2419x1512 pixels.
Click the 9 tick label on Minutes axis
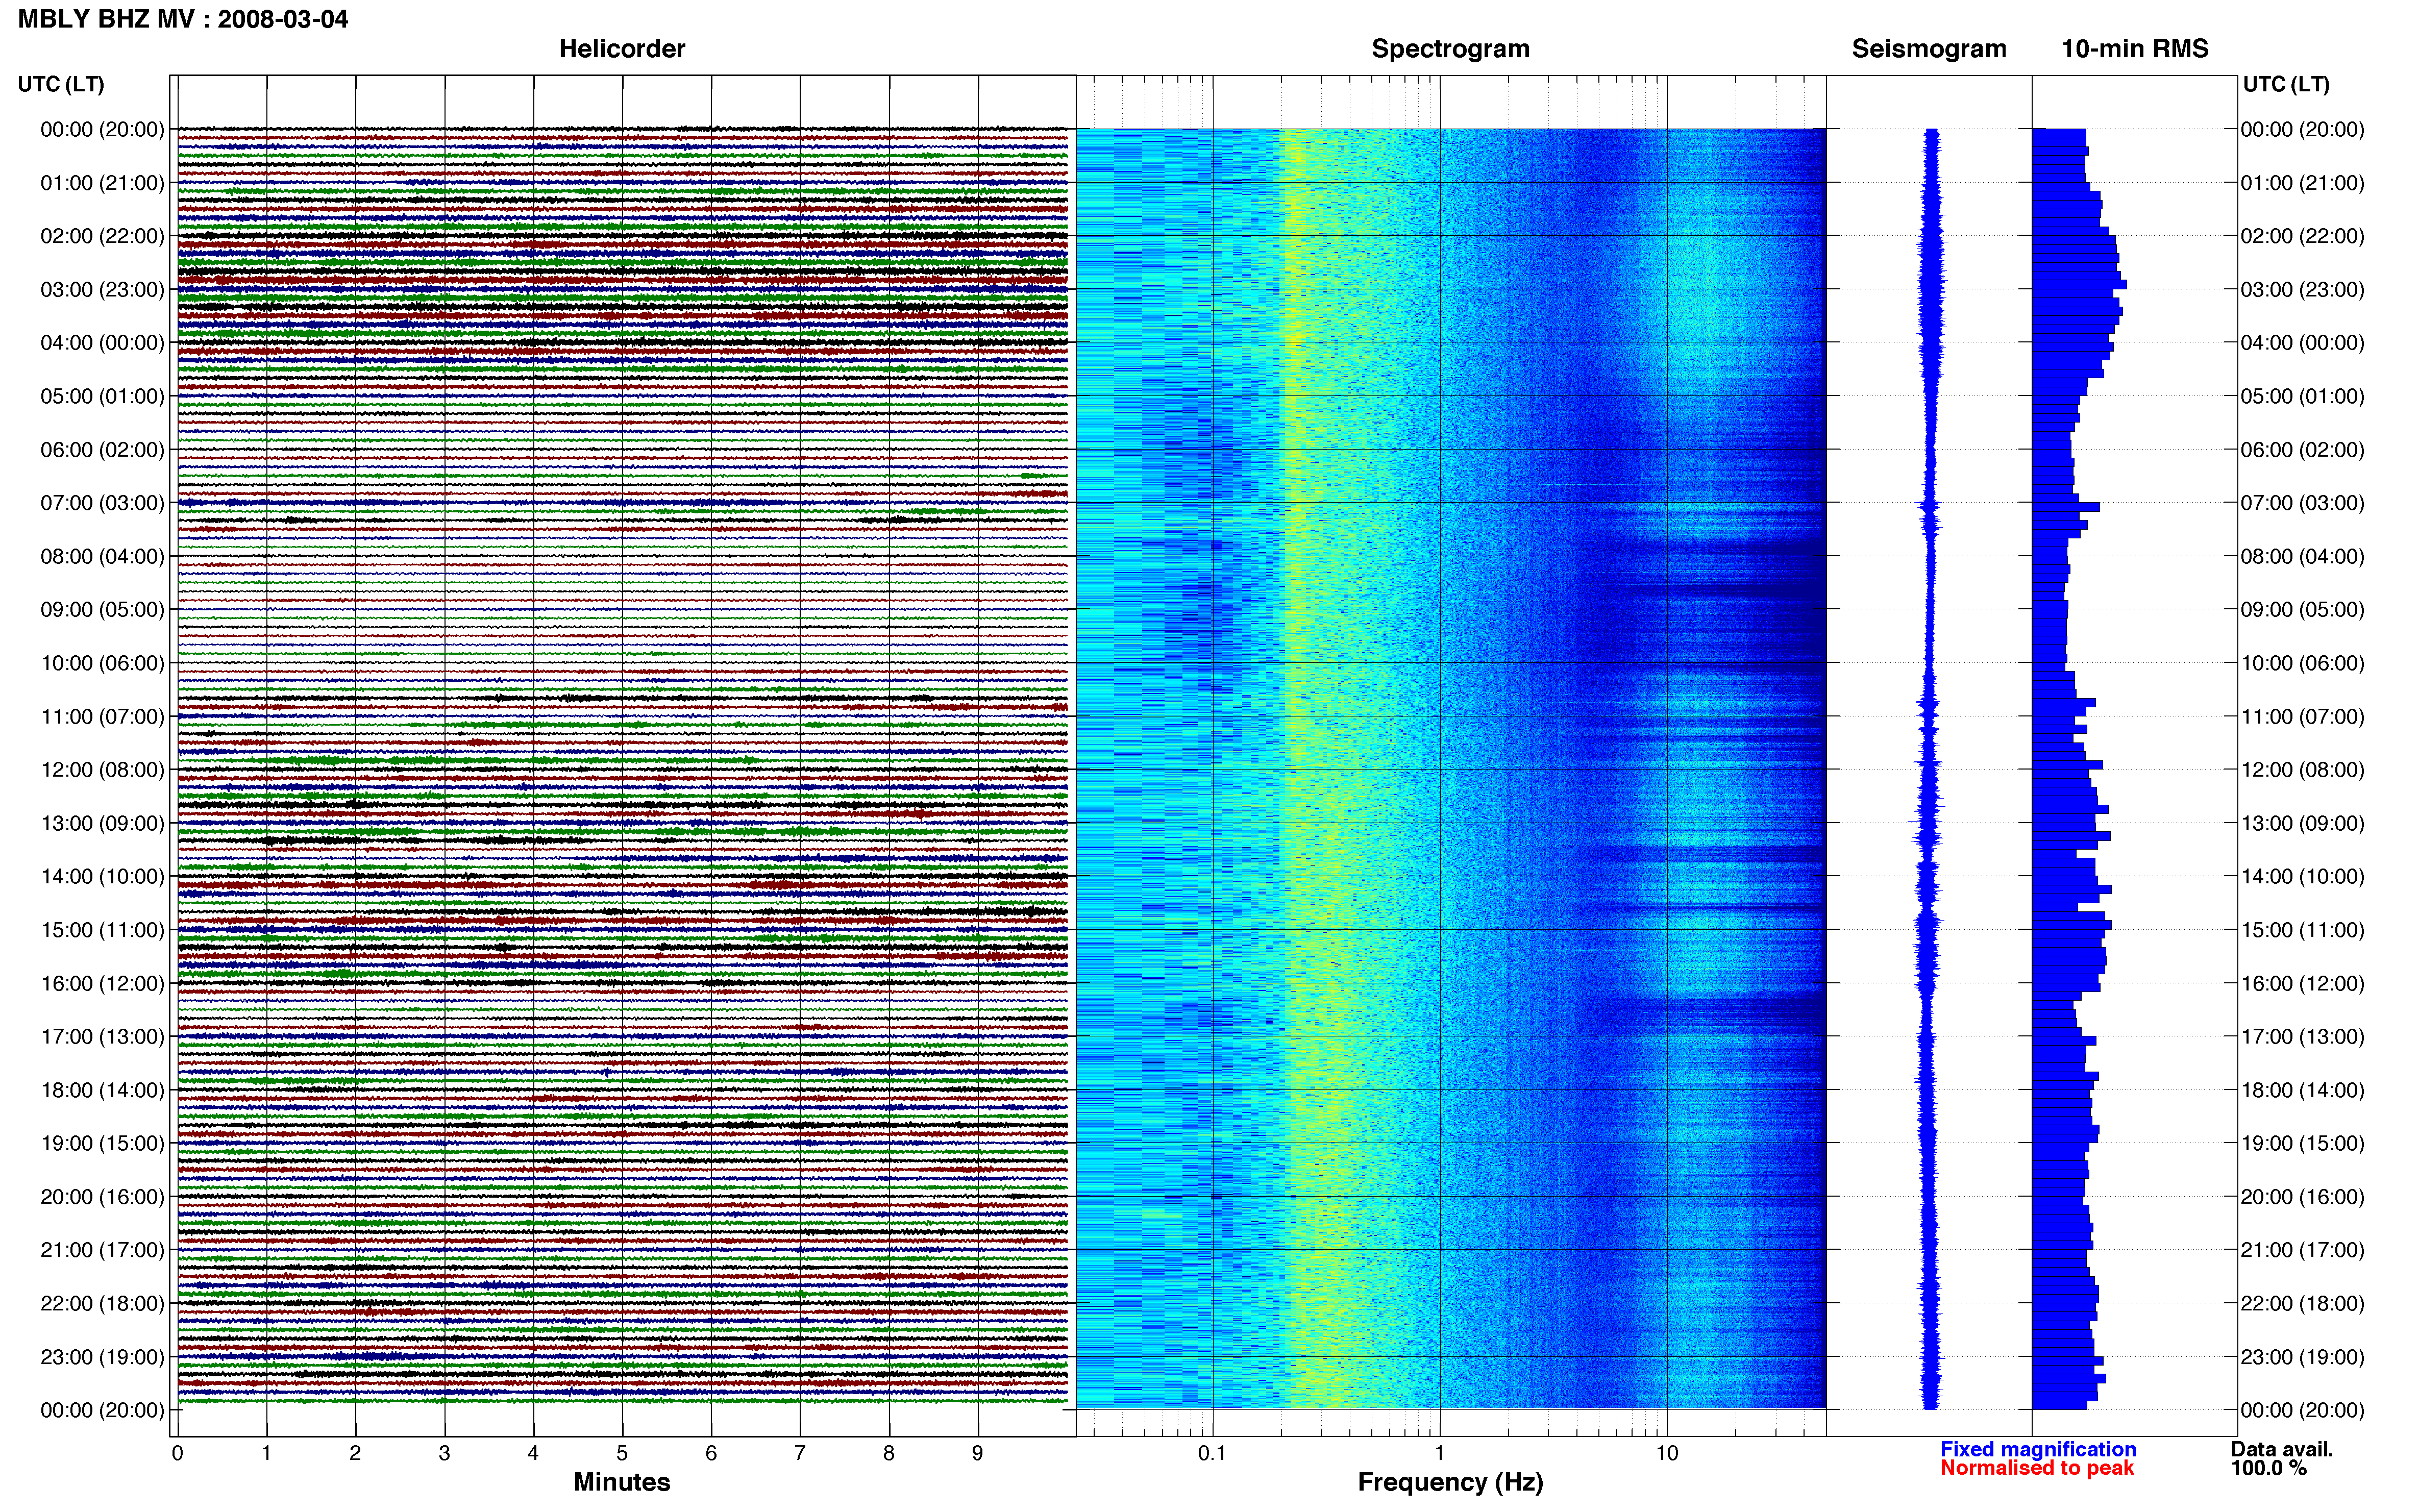[978, 1454]
